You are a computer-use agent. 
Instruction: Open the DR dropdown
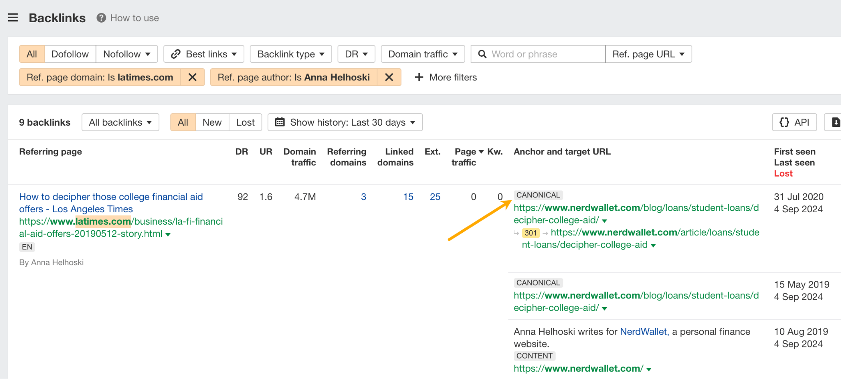[x=356, y=54]
